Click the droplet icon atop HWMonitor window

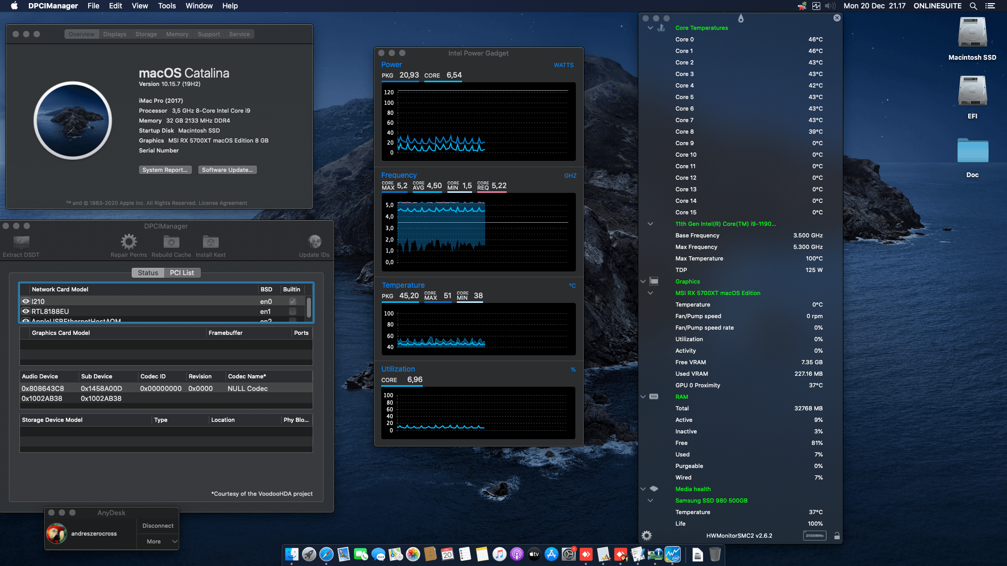[741, 18]
